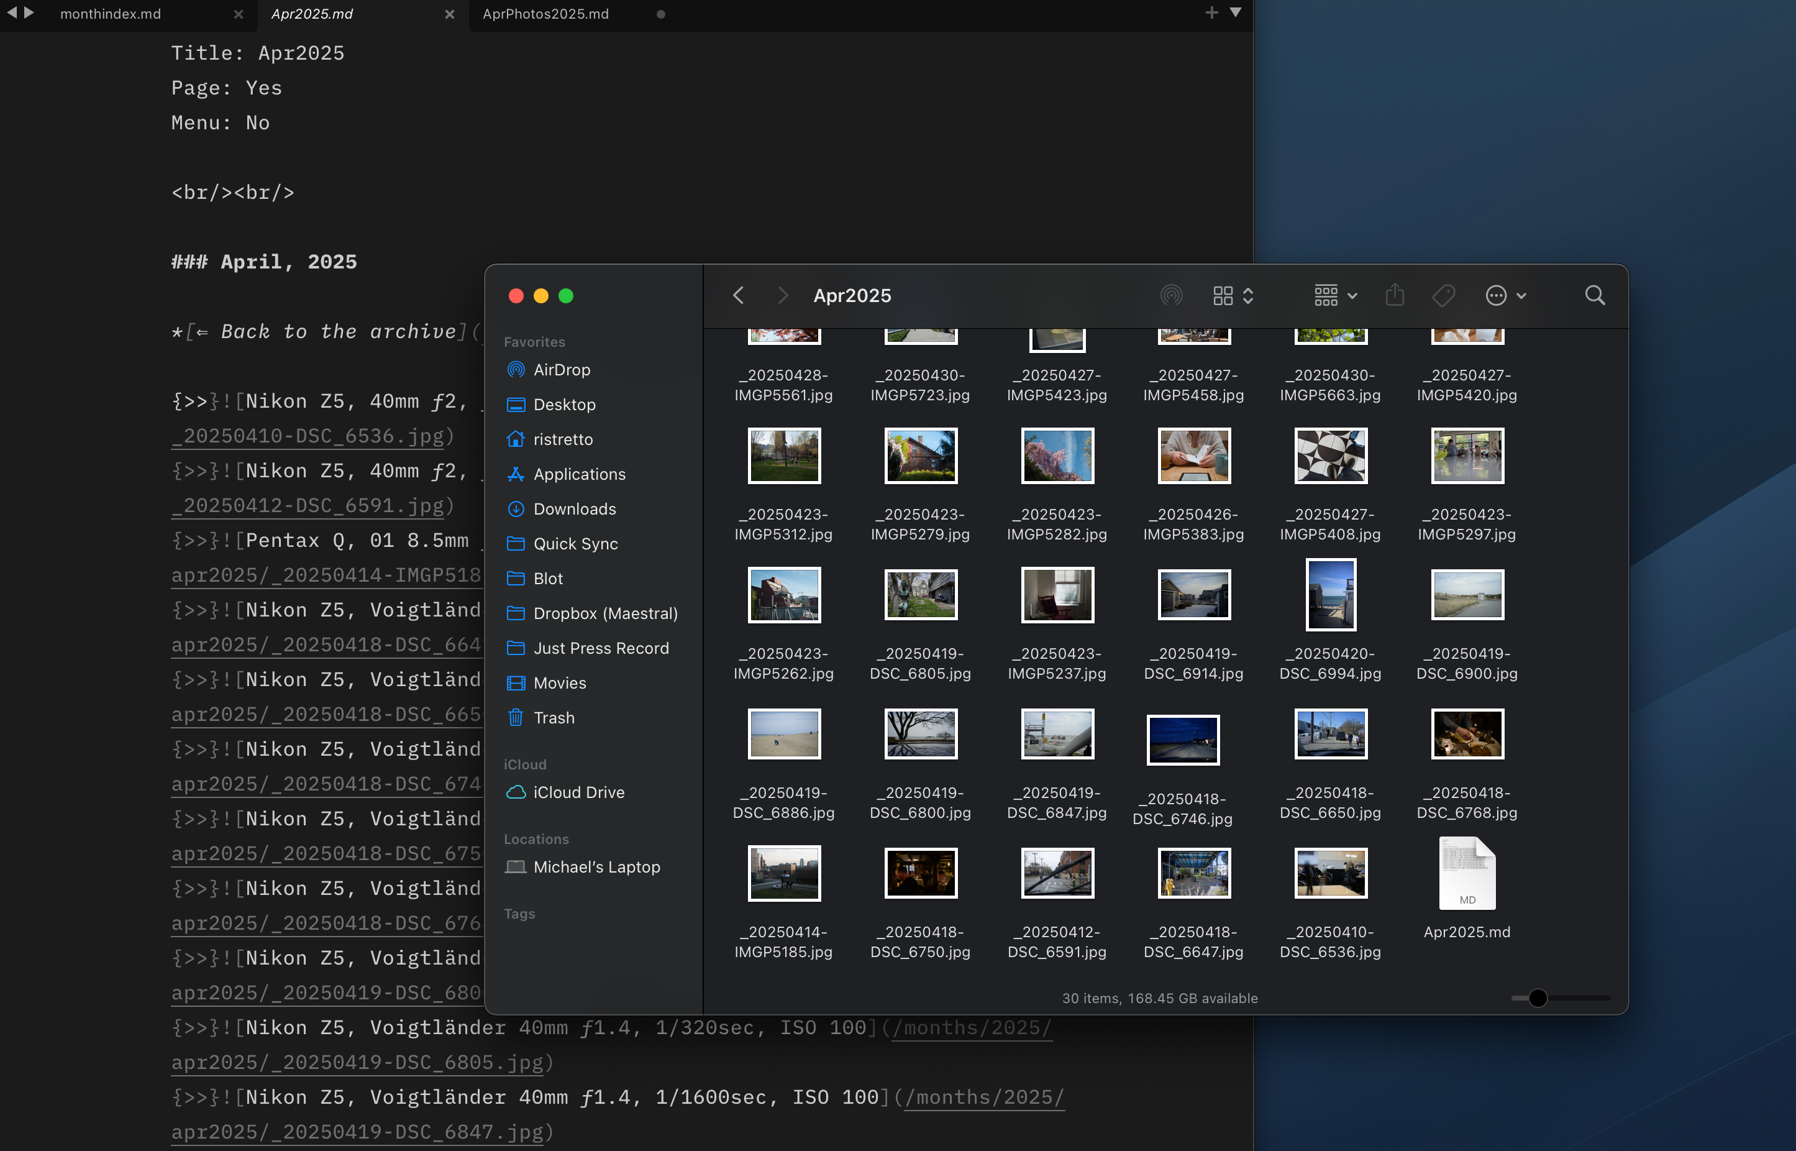Screen dimensions: 1796x1151
Task: Switch to the Apr2025.md editor tab
Action: click(x=311, y=14)
